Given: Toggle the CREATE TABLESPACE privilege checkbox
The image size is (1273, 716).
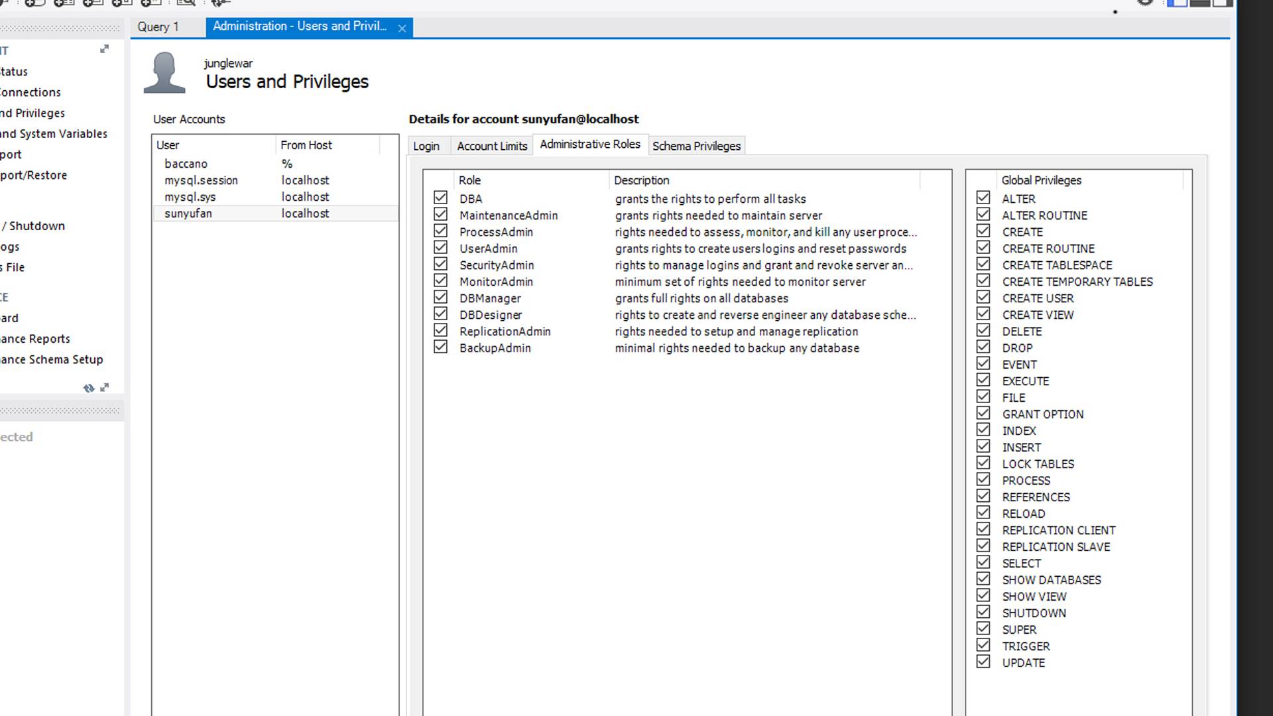Looking at the screenshot, I should point(983,264).
